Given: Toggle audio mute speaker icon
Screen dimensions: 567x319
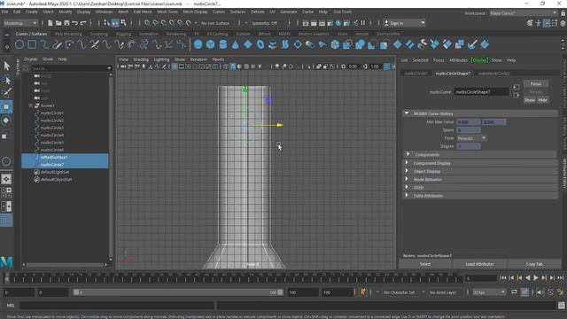Looking at the screenshot, I should click(x=540, y=292).
